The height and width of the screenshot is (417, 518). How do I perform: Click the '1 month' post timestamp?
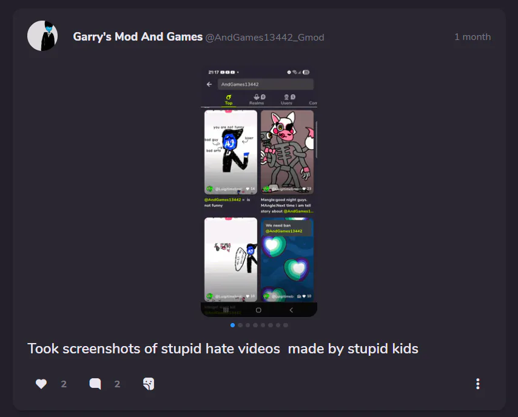point(473,36)
